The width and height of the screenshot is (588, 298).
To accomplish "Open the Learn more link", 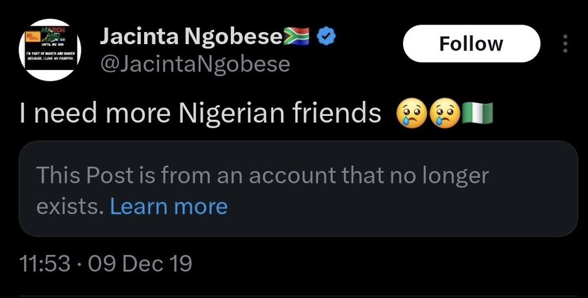I will tap(169, 206).
